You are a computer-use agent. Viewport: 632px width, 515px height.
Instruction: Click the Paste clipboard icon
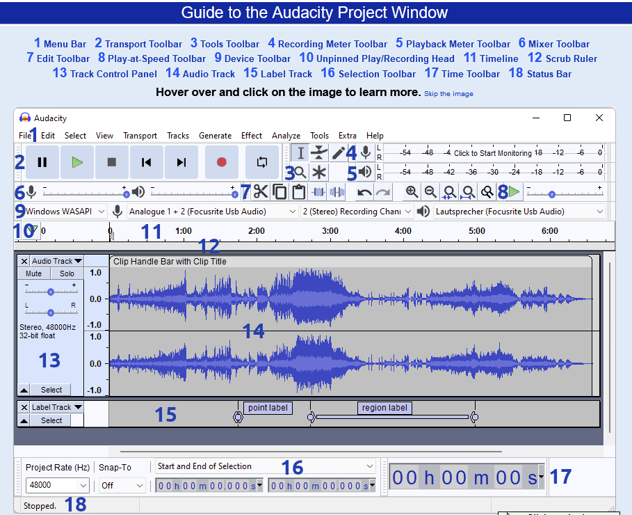coord(299,191)
